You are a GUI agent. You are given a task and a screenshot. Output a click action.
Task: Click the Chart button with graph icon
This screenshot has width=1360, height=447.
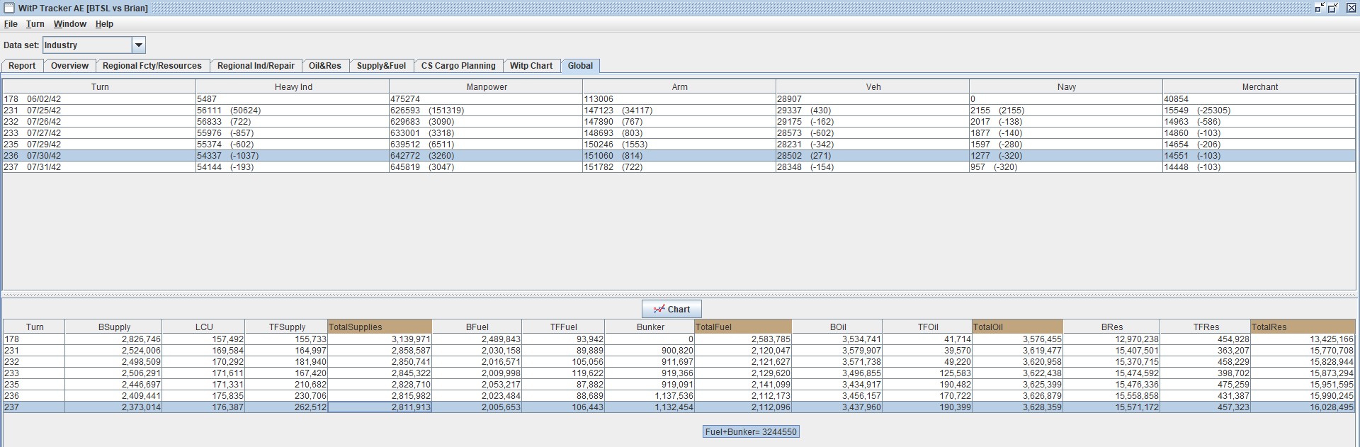[671, 309]
